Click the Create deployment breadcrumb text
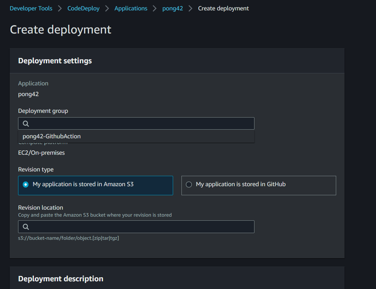The image size is (376, 289). 223,8
